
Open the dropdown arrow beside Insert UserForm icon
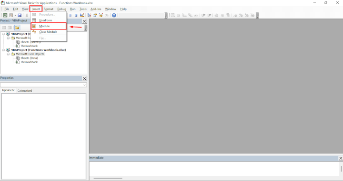[15, 15]
